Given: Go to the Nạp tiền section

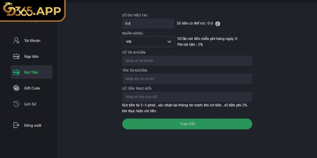Looking at the screenshot, I should click(31, 56).
